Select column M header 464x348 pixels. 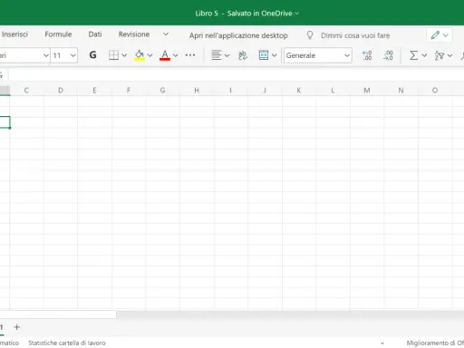pos(367,91)
